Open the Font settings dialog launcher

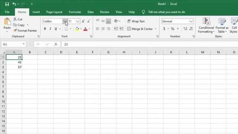91,36
